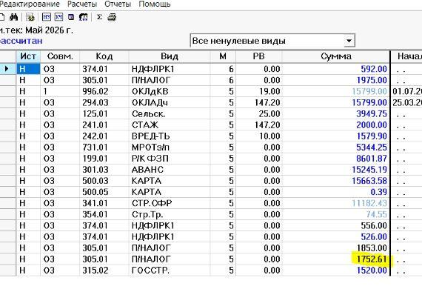422x292 pixels.
Task: Open the Расчеты menu
Action: point(82,4)
